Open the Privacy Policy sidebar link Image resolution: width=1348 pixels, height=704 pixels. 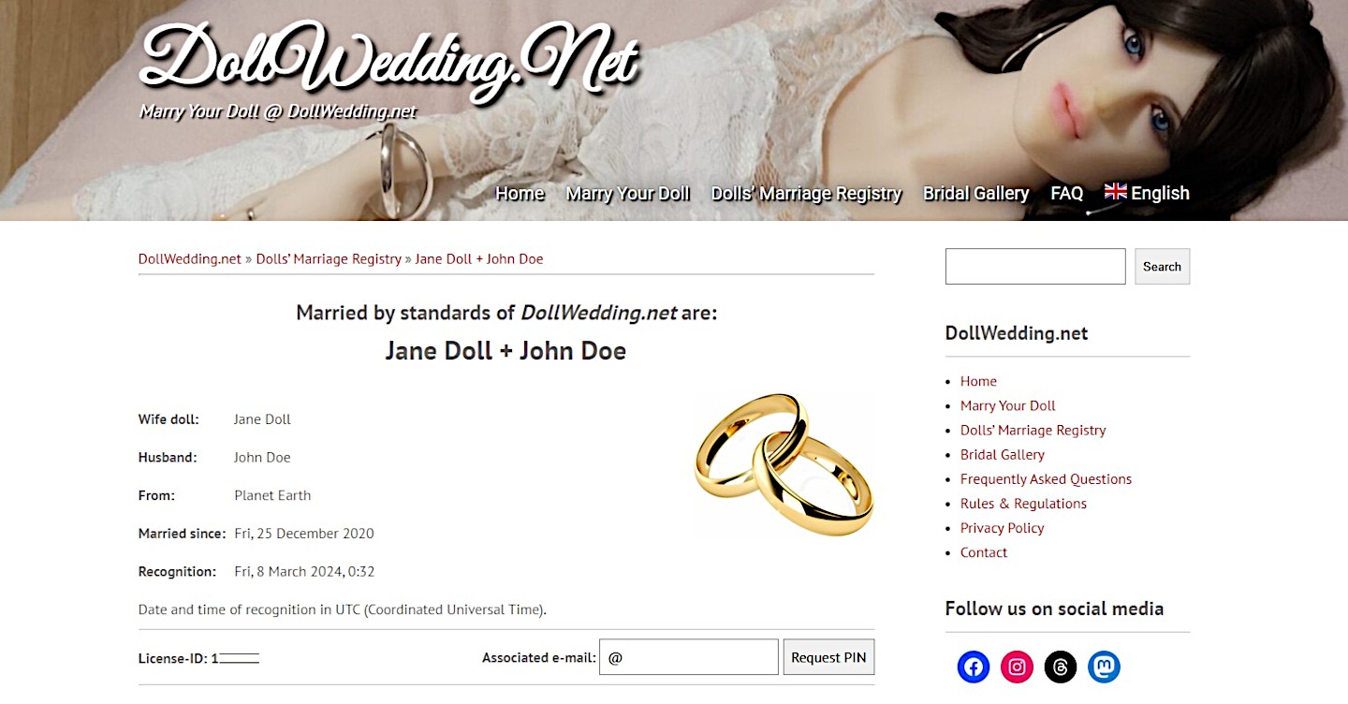coord(1002,527)
